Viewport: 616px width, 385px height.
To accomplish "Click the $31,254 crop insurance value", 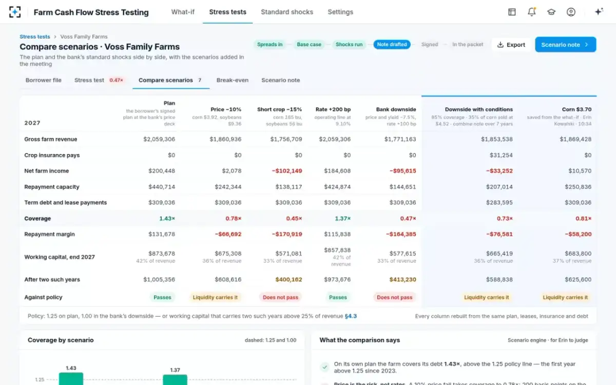I will [x=502, y=155].
